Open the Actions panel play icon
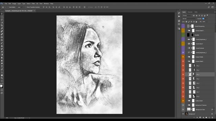The image size is (216, 121). [x=179, y=16]
